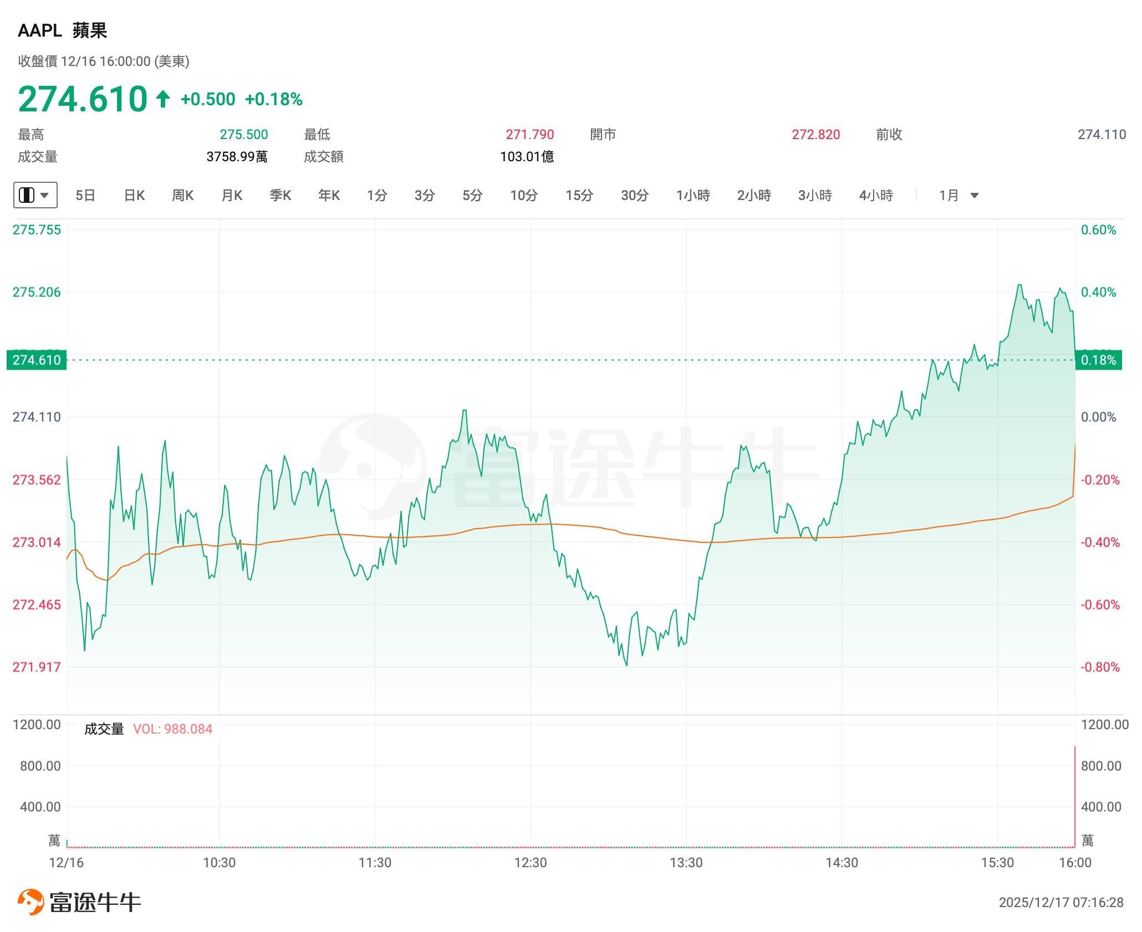1142x932 pixels.
Task: Select the 5分 interval button
Action: [x=472, y=196]
